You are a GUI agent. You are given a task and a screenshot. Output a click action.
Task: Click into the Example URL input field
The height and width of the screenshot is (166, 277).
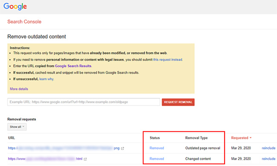83,102
